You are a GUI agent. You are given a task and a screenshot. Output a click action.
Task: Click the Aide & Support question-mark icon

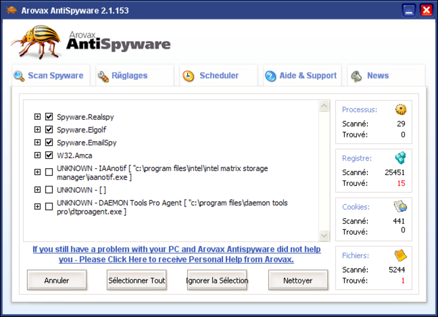pyautogui.click(x=270, y=76)
